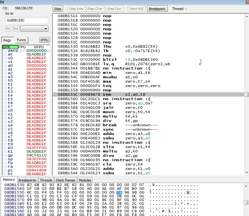Select the Modules tab
Screen dimensions: 249x216
tap(85, 180)
